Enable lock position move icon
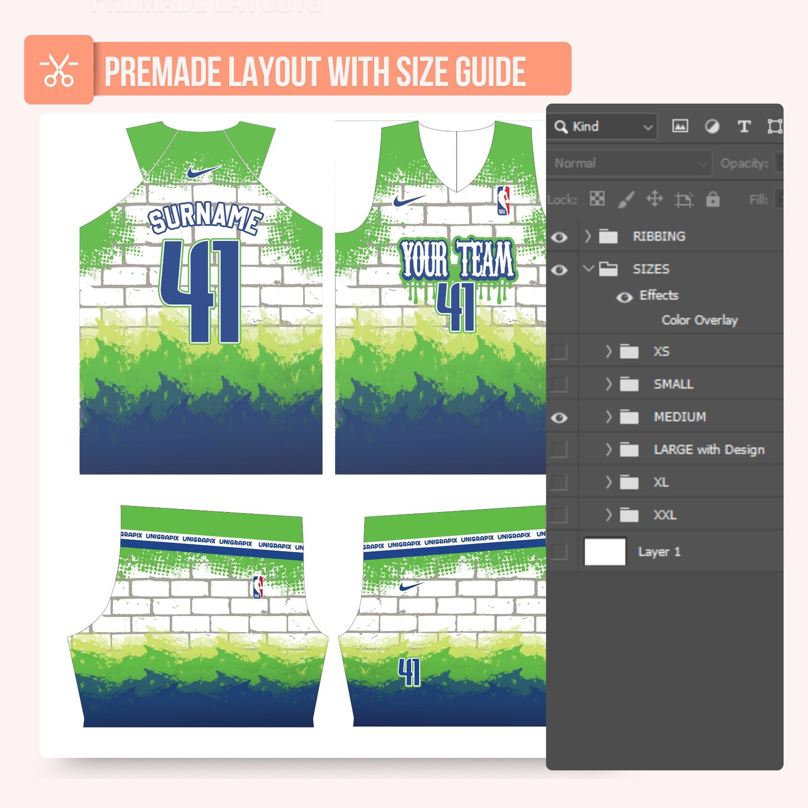 click(654, 199)
